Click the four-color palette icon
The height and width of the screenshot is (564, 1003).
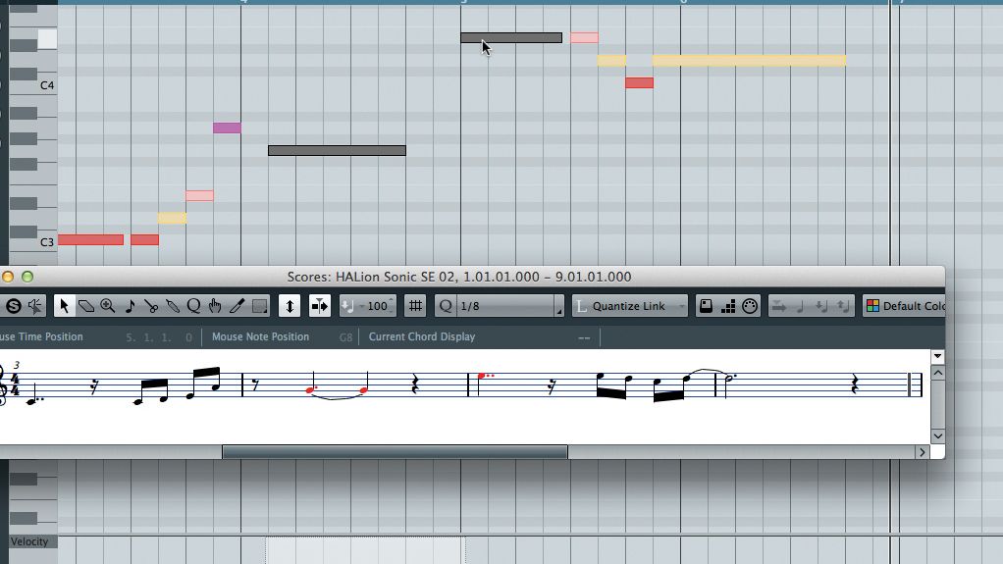click(x=872, y=306)
